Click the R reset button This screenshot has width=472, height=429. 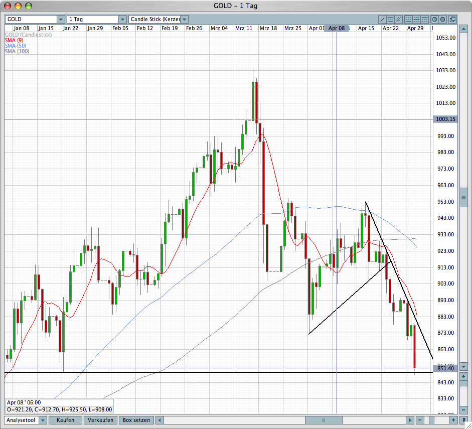[463, 420]
